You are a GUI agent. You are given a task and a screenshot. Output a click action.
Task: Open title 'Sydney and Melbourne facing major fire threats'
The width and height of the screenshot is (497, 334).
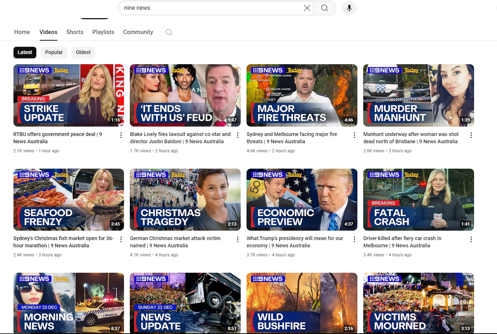[x=292, y=138]
